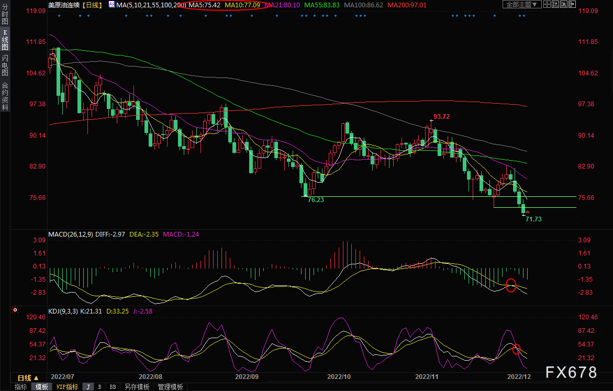Screen dimensions: 613x391
Task: Click the MA100:86.62 value label
Action: click(364, 5)
